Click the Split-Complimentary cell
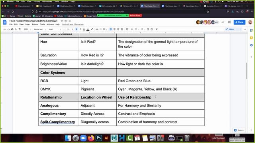Image resolution: width=255 pixels, height=143 pixels. click(59, 122)
